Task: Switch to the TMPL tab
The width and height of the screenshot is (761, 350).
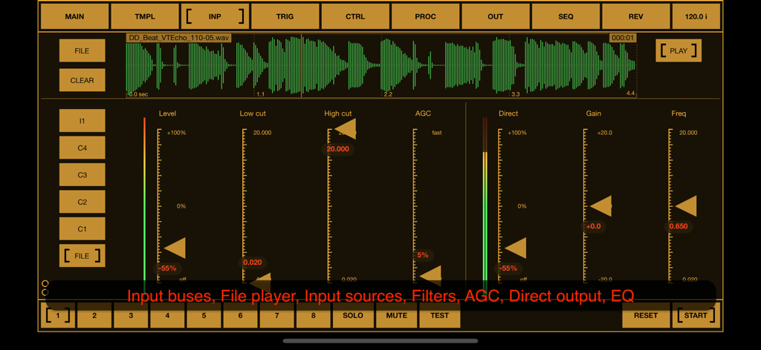Action: point(145,16)
